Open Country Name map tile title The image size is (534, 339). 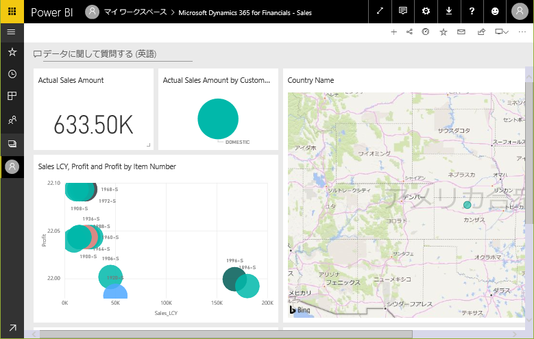click(x=311, y=80)
